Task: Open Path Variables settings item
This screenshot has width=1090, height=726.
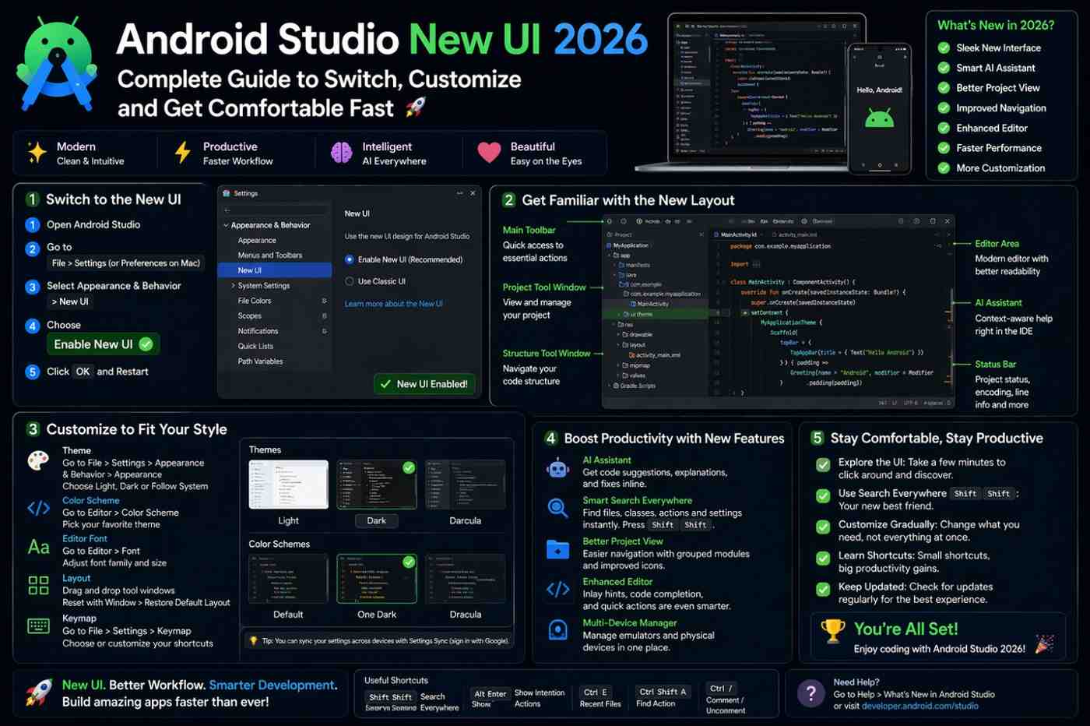Action: point(261,361)
